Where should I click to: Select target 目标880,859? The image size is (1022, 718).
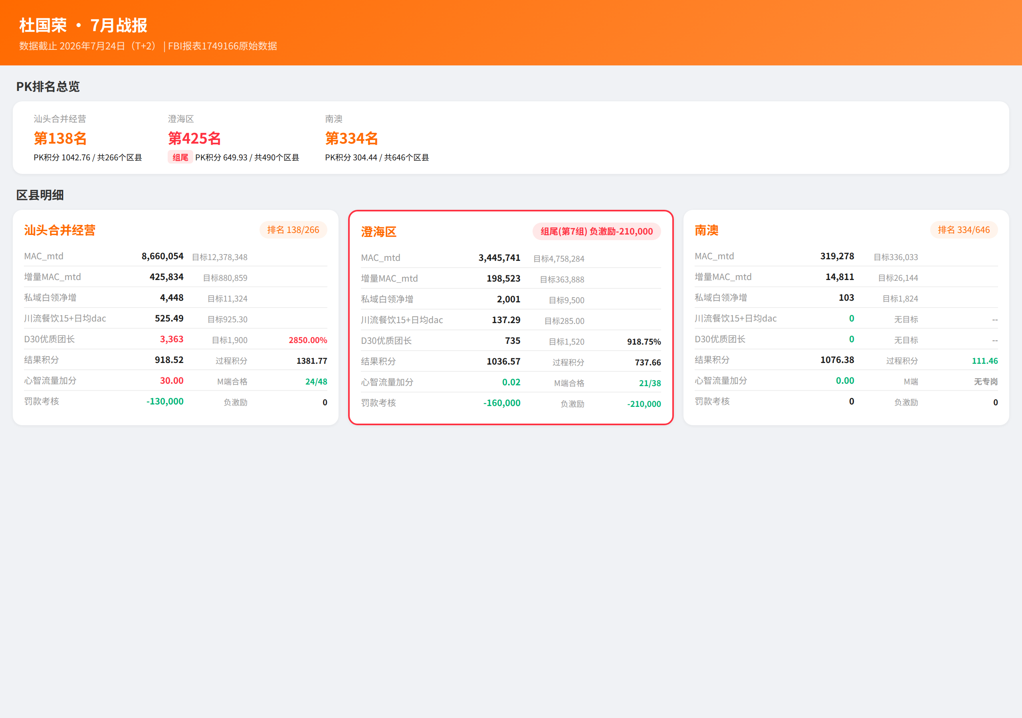click(x=225, y=278)
